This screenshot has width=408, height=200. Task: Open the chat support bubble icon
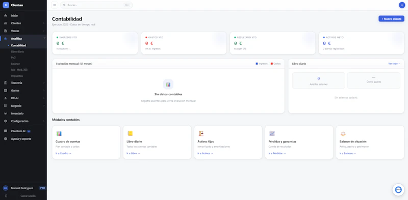tap(398, 190)
